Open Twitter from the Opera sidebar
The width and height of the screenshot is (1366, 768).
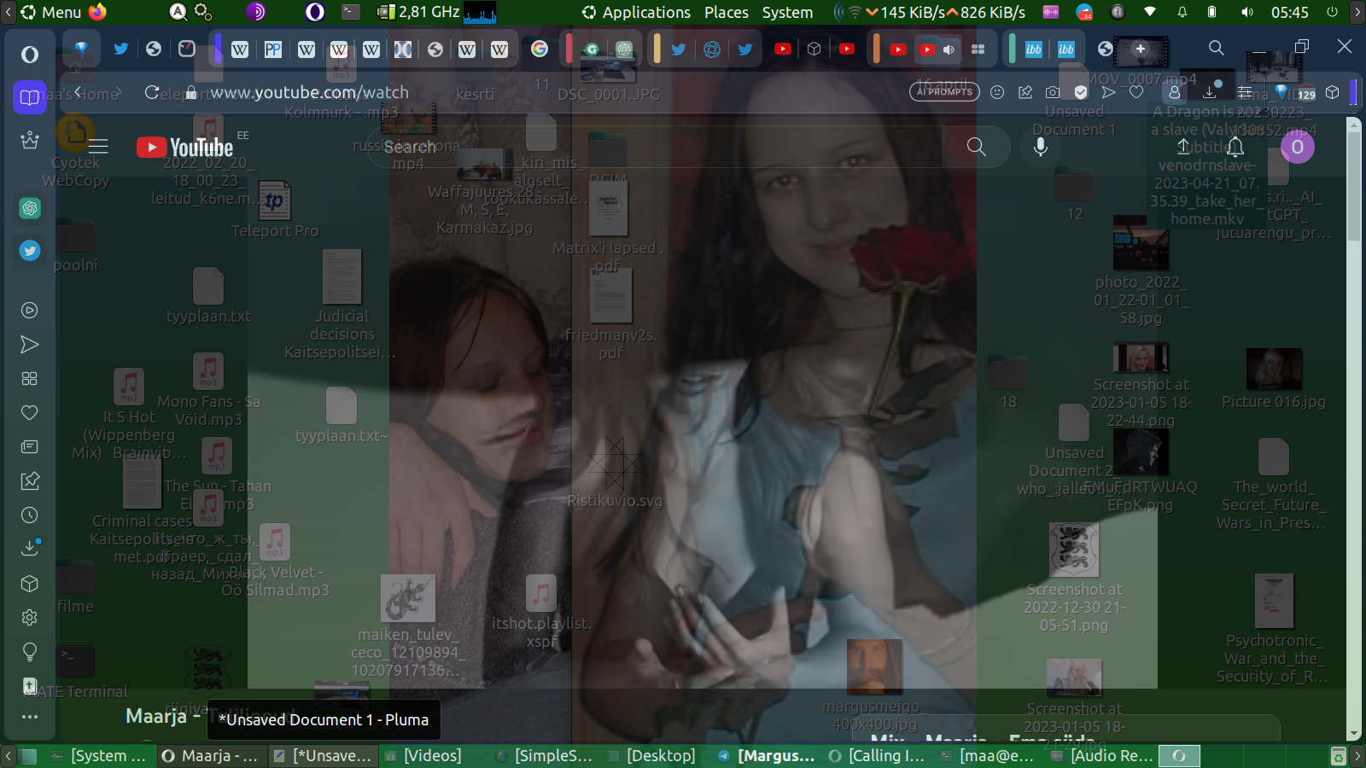pos(30,251)
